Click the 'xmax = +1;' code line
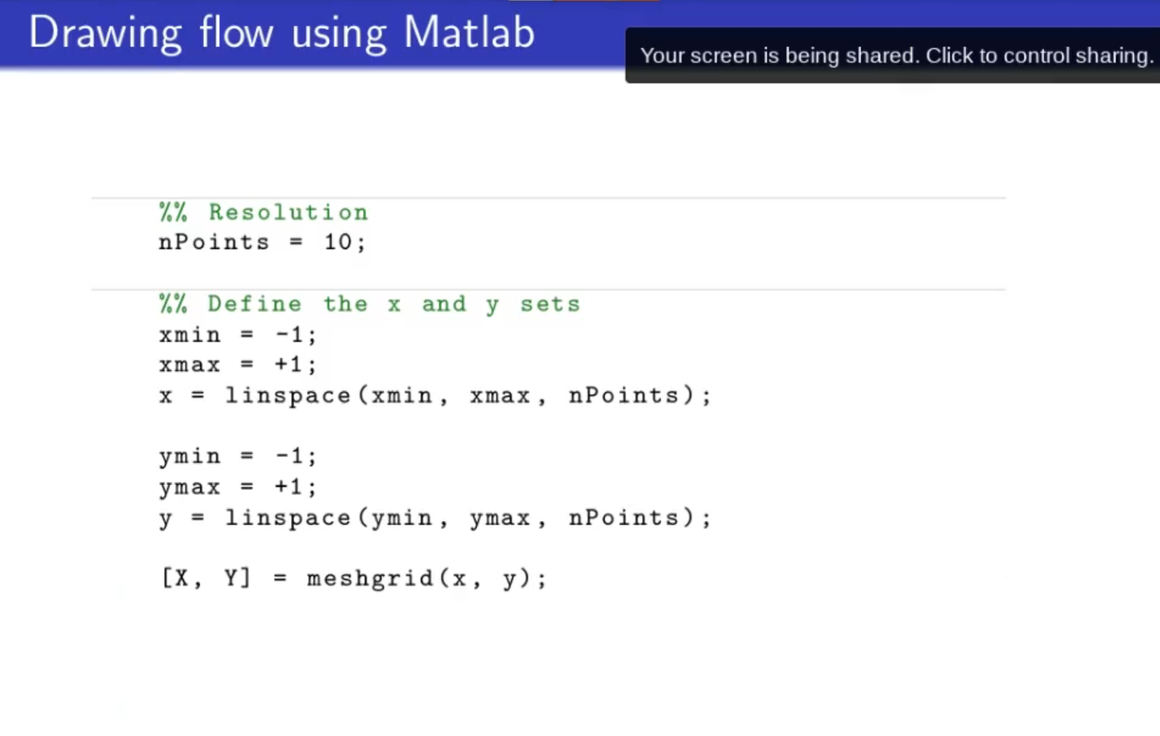The image size is (1160, 736). [x=237, y=364]
